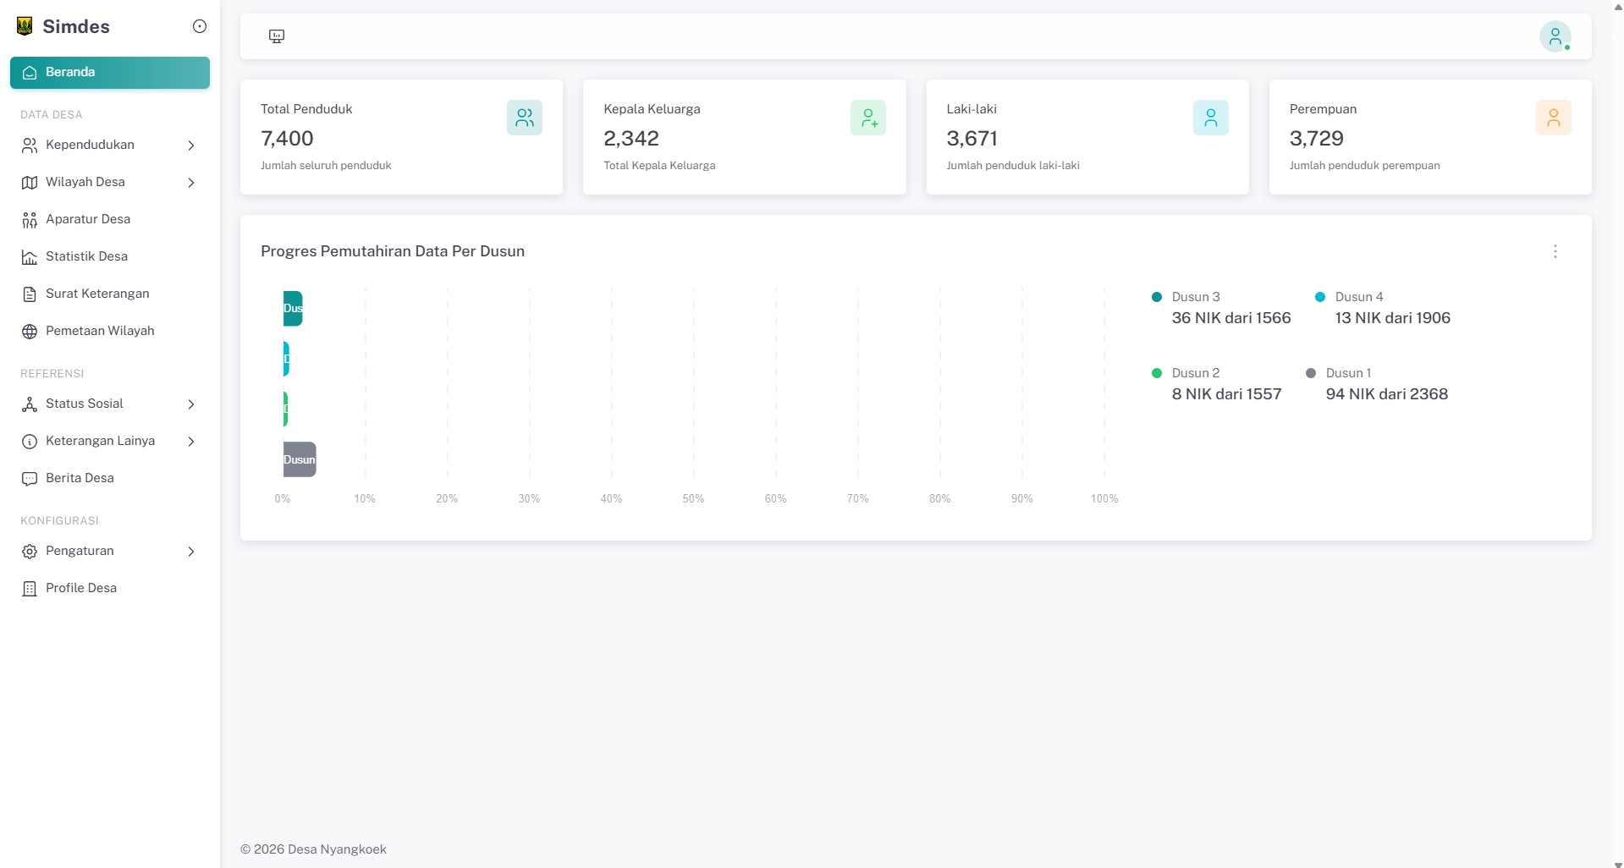
Task: Toggle the sidebar pin circle icon
Action: tap(200, 26)
